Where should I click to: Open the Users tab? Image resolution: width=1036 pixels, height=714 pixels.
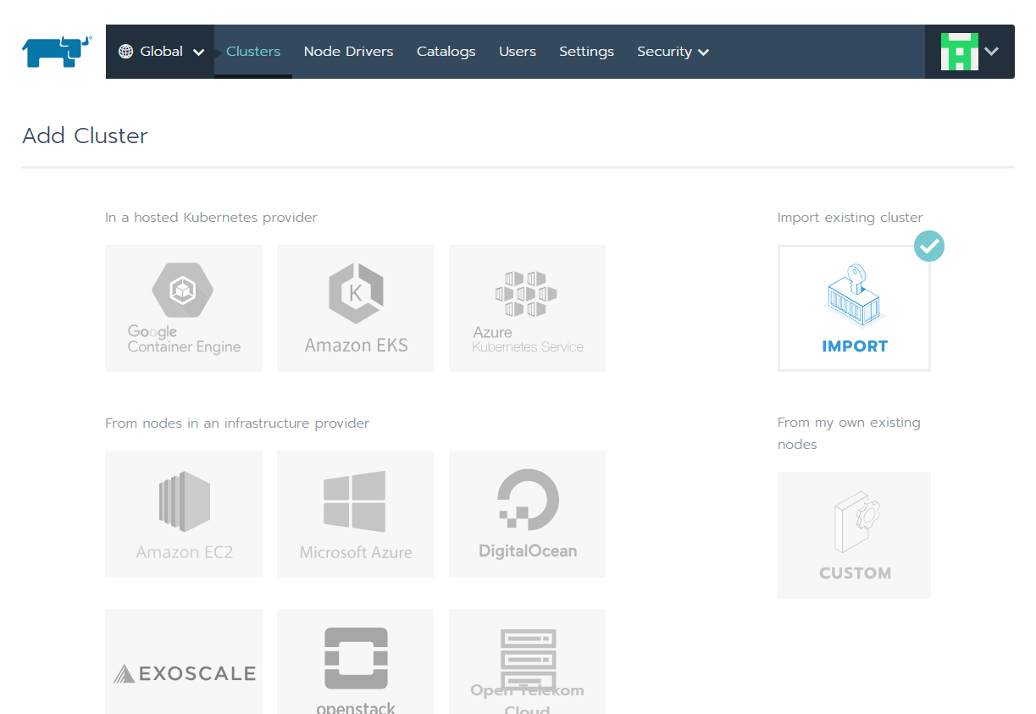point(517,52)
